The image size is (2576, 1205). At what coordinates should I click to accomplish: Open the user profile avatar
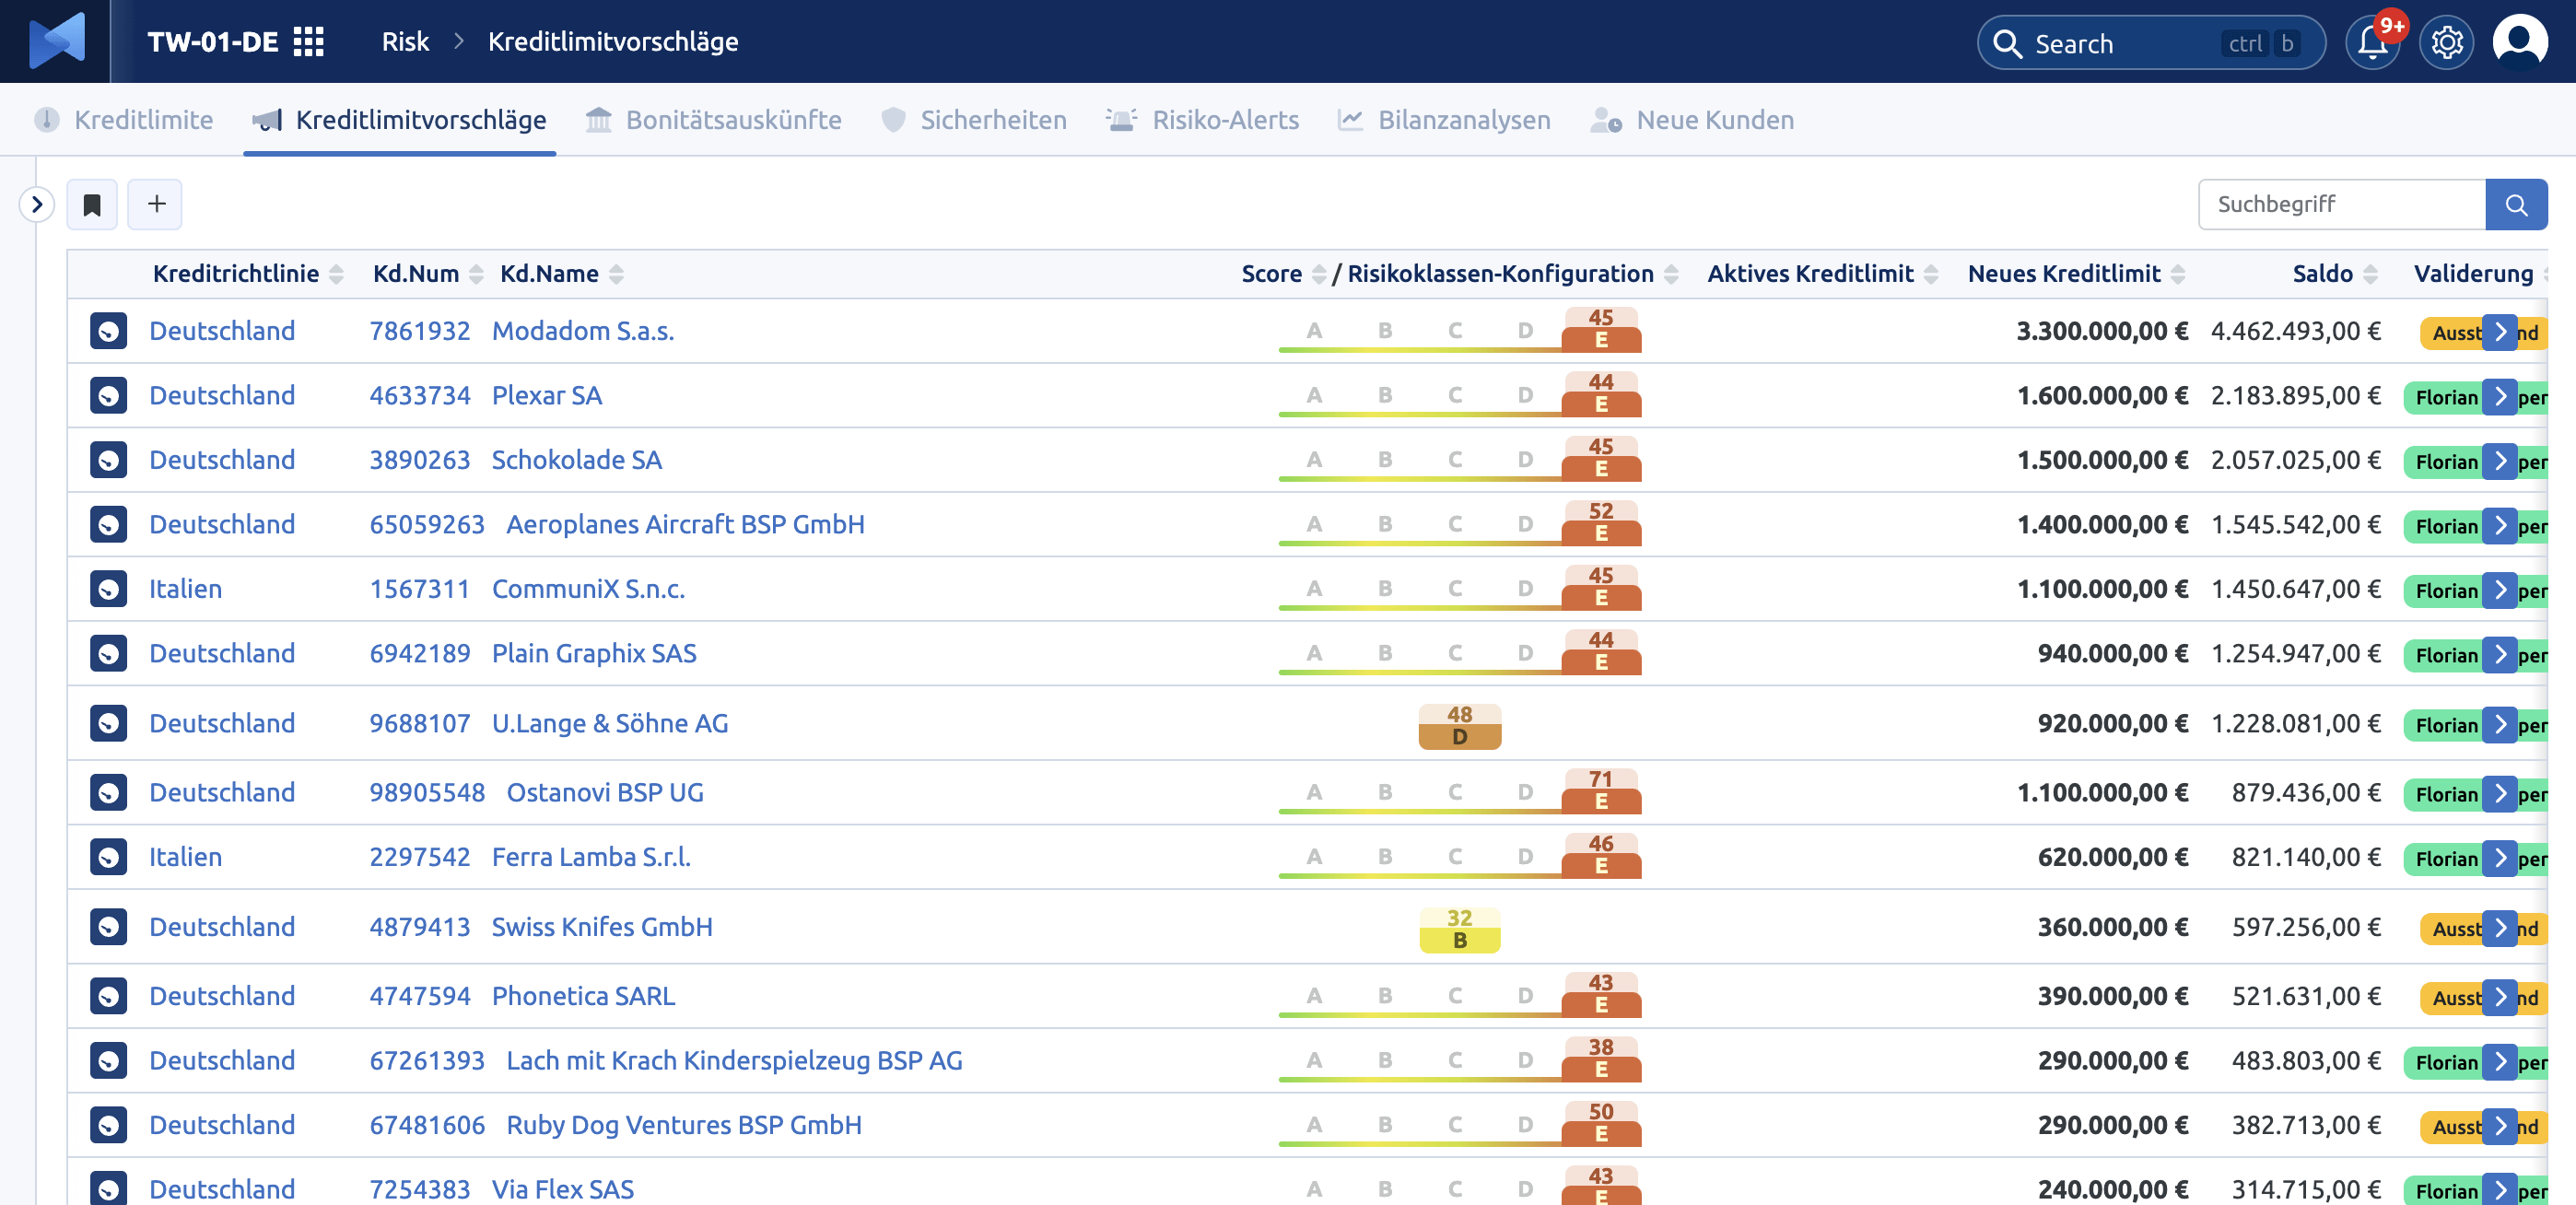click(2519, 42)
